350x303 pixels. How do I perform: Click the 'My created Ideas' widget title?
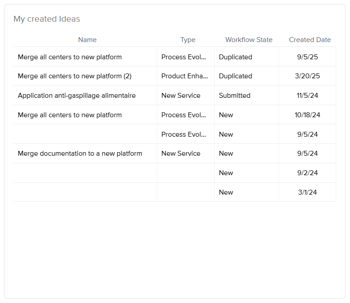click(x=47, y=19)
